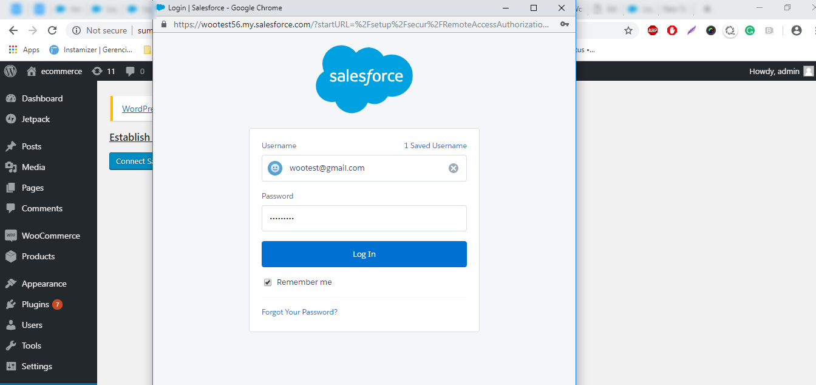
Task: Click the Jetpack lightning icon
Action: [10, 119]
